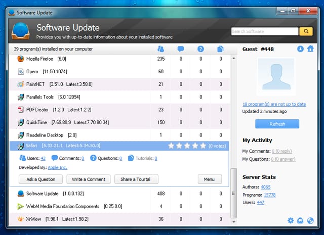This screenshot has width=324, height=235.
Task: Open the 18 programs not up to date link
Action: point(274,104)
